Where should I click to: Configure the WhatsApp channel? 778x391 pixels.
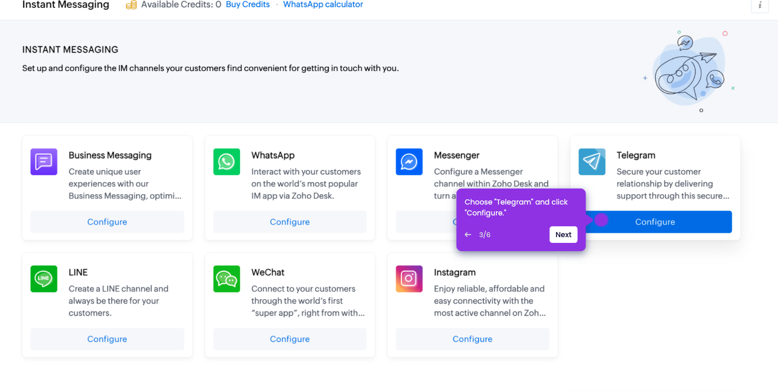point(290,222)
